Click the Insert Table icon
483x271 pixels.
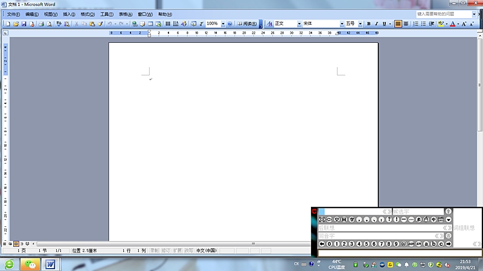(150, 24)
